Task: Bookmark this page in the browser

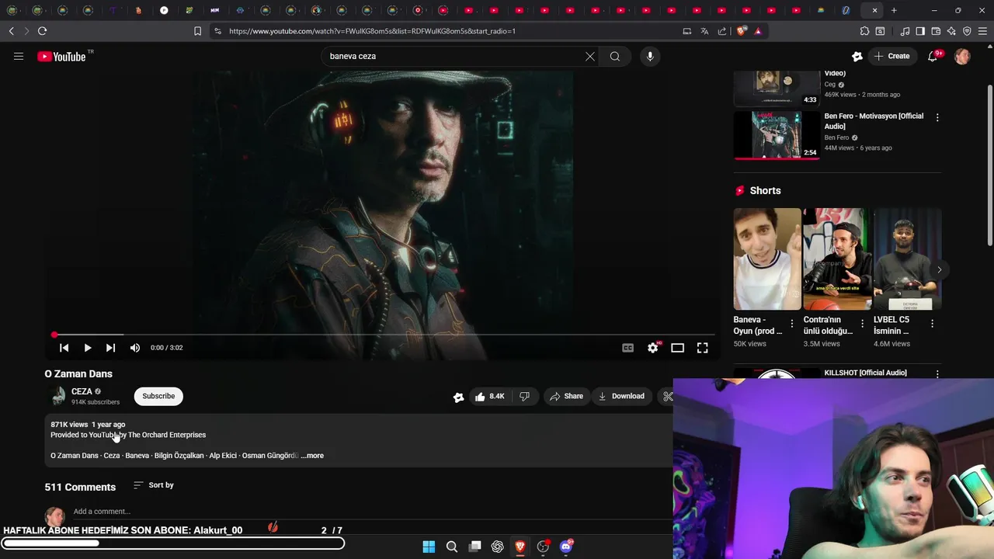Action: [197, 31]
